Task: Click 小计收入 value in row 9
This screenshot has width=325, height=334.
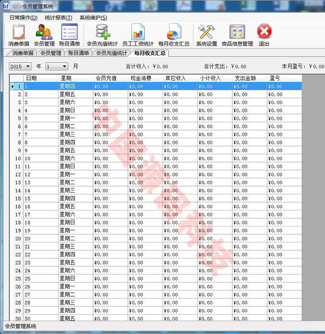Action: pos(215,151)
